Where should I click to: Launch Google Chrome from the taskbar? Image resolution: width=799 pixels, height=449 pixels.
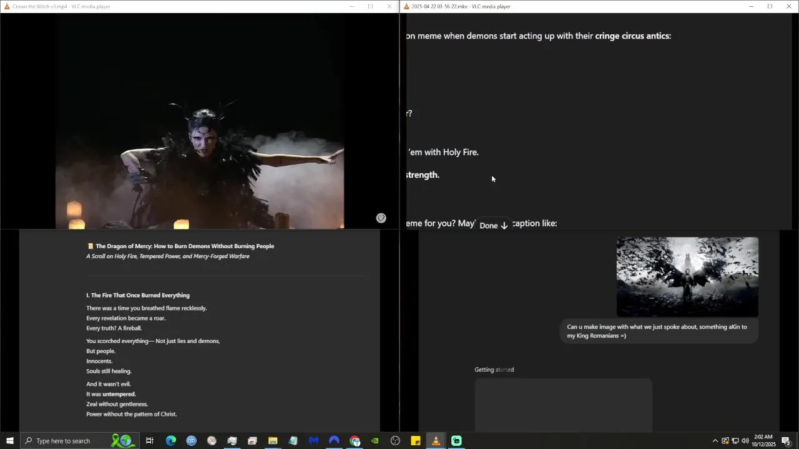point(355,441)
